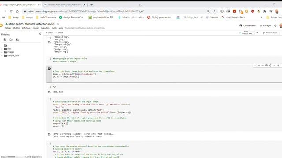Click the RAM usage bar
282x158 pixels.
(x=252, y=32)
